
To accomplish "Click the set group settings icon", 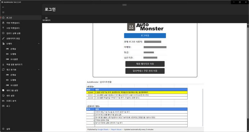I will (3, 90).
